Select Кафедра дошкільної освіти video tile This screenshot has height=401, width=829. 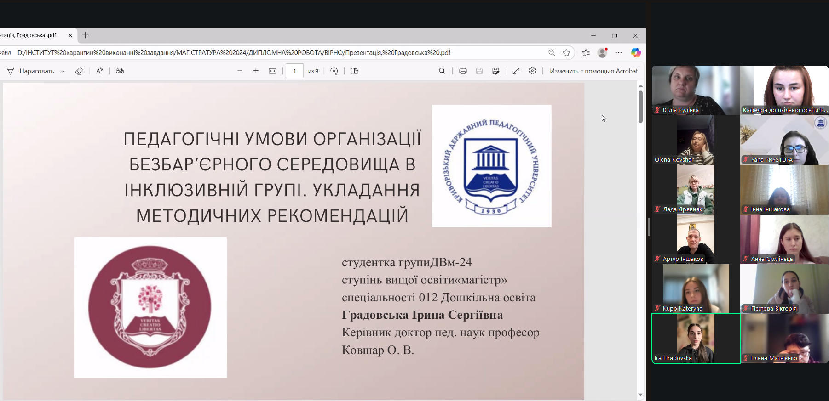coord(784,90)
